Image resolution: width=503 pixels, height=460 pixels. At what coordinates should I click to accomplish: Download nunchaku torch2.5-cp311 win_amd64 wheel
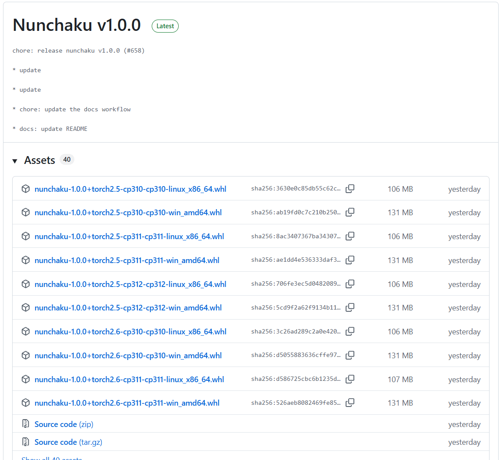pyautogui.click(x=127, y=260)
